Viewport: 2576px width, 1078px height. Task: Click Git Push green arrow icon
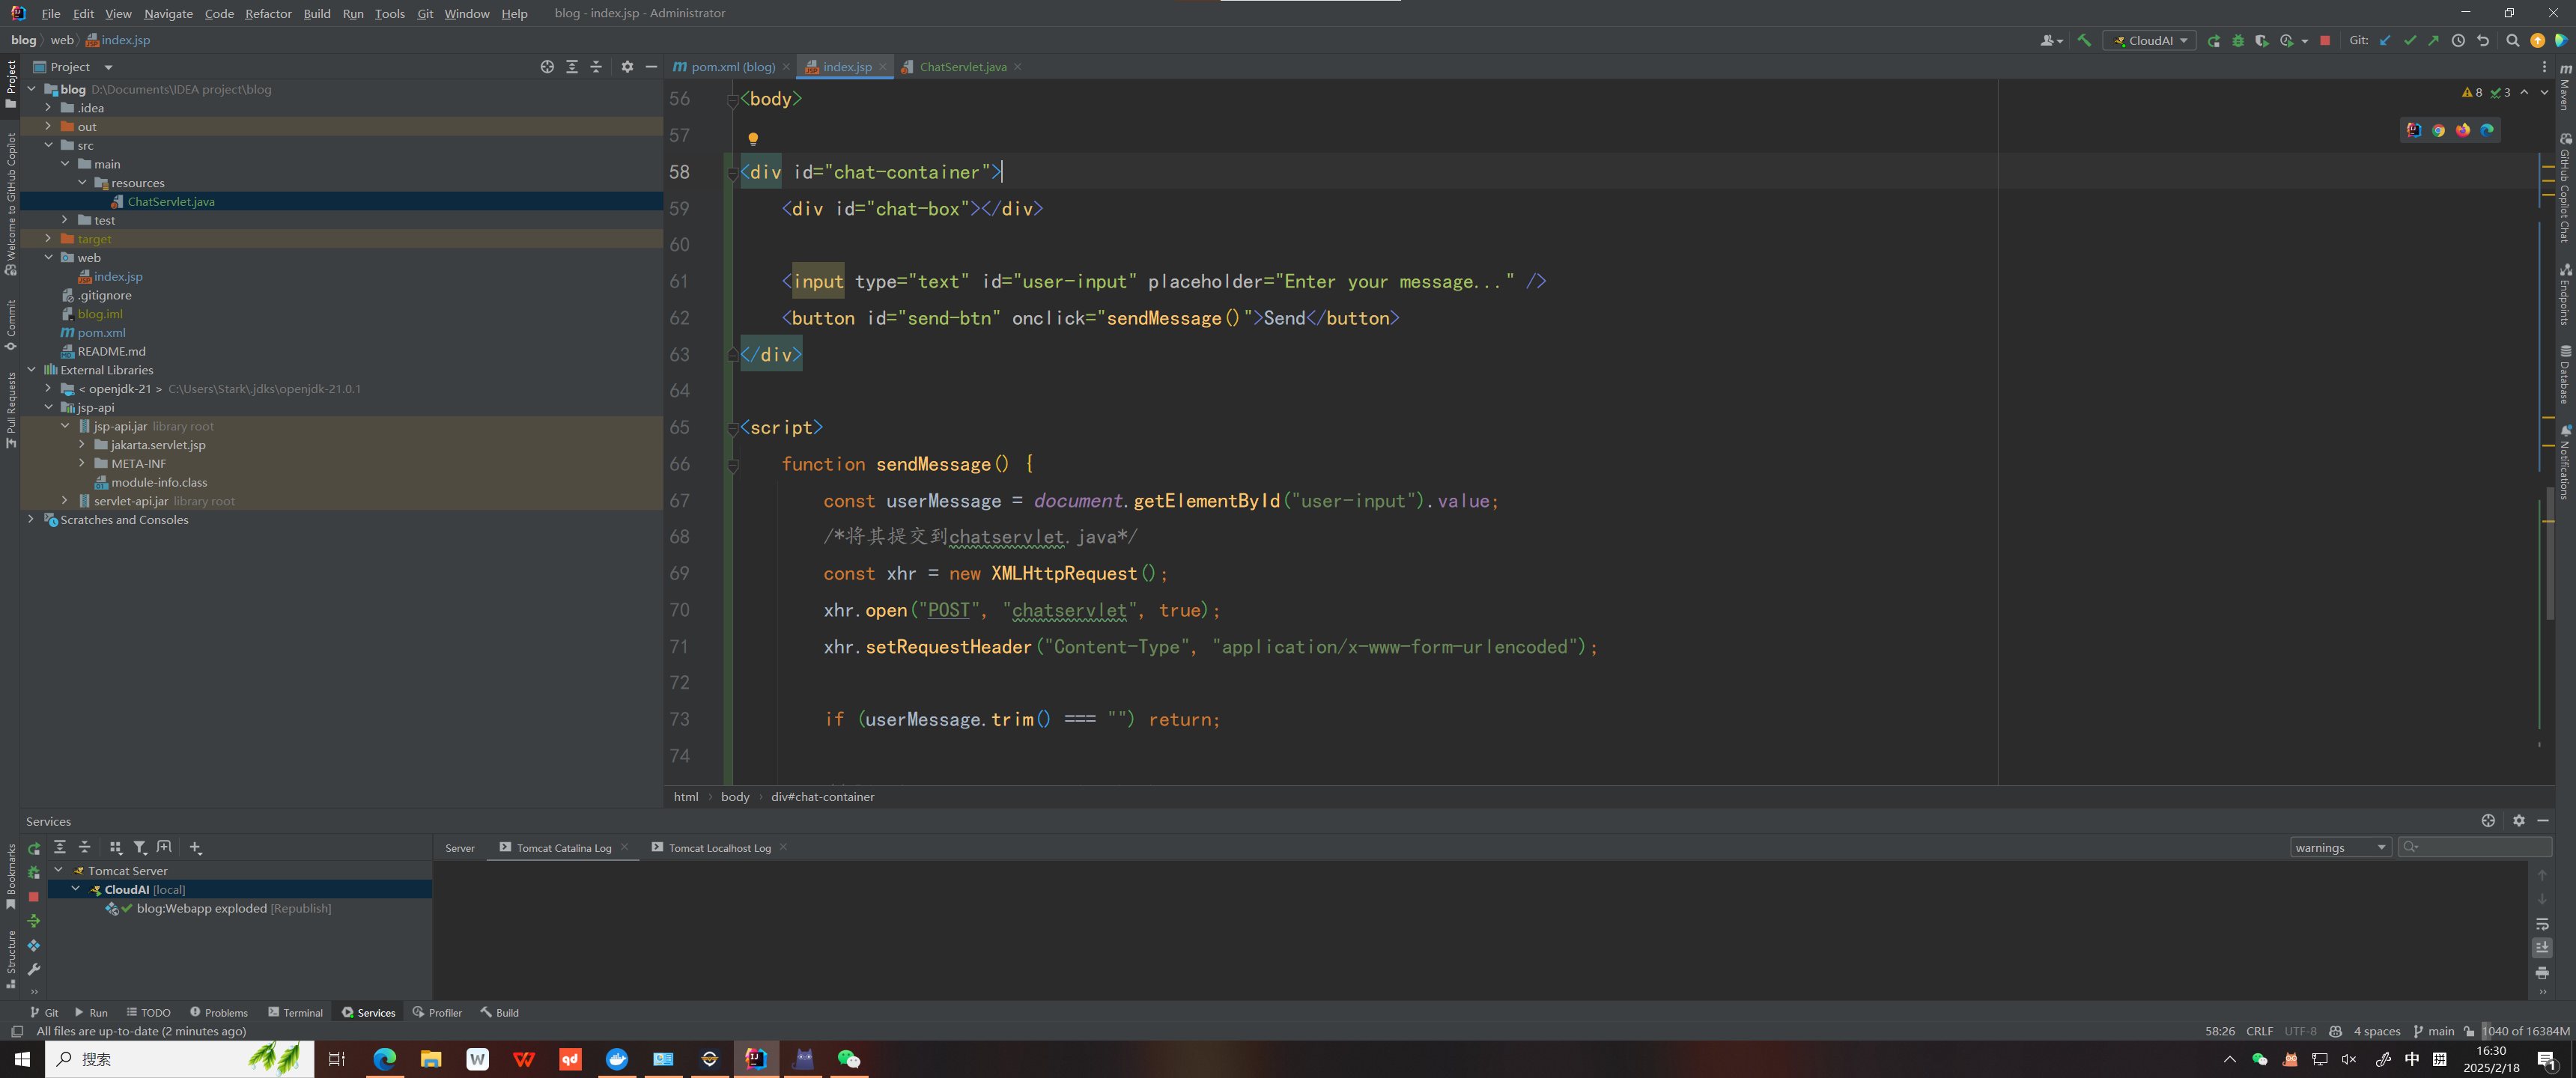click(2433, 41)
